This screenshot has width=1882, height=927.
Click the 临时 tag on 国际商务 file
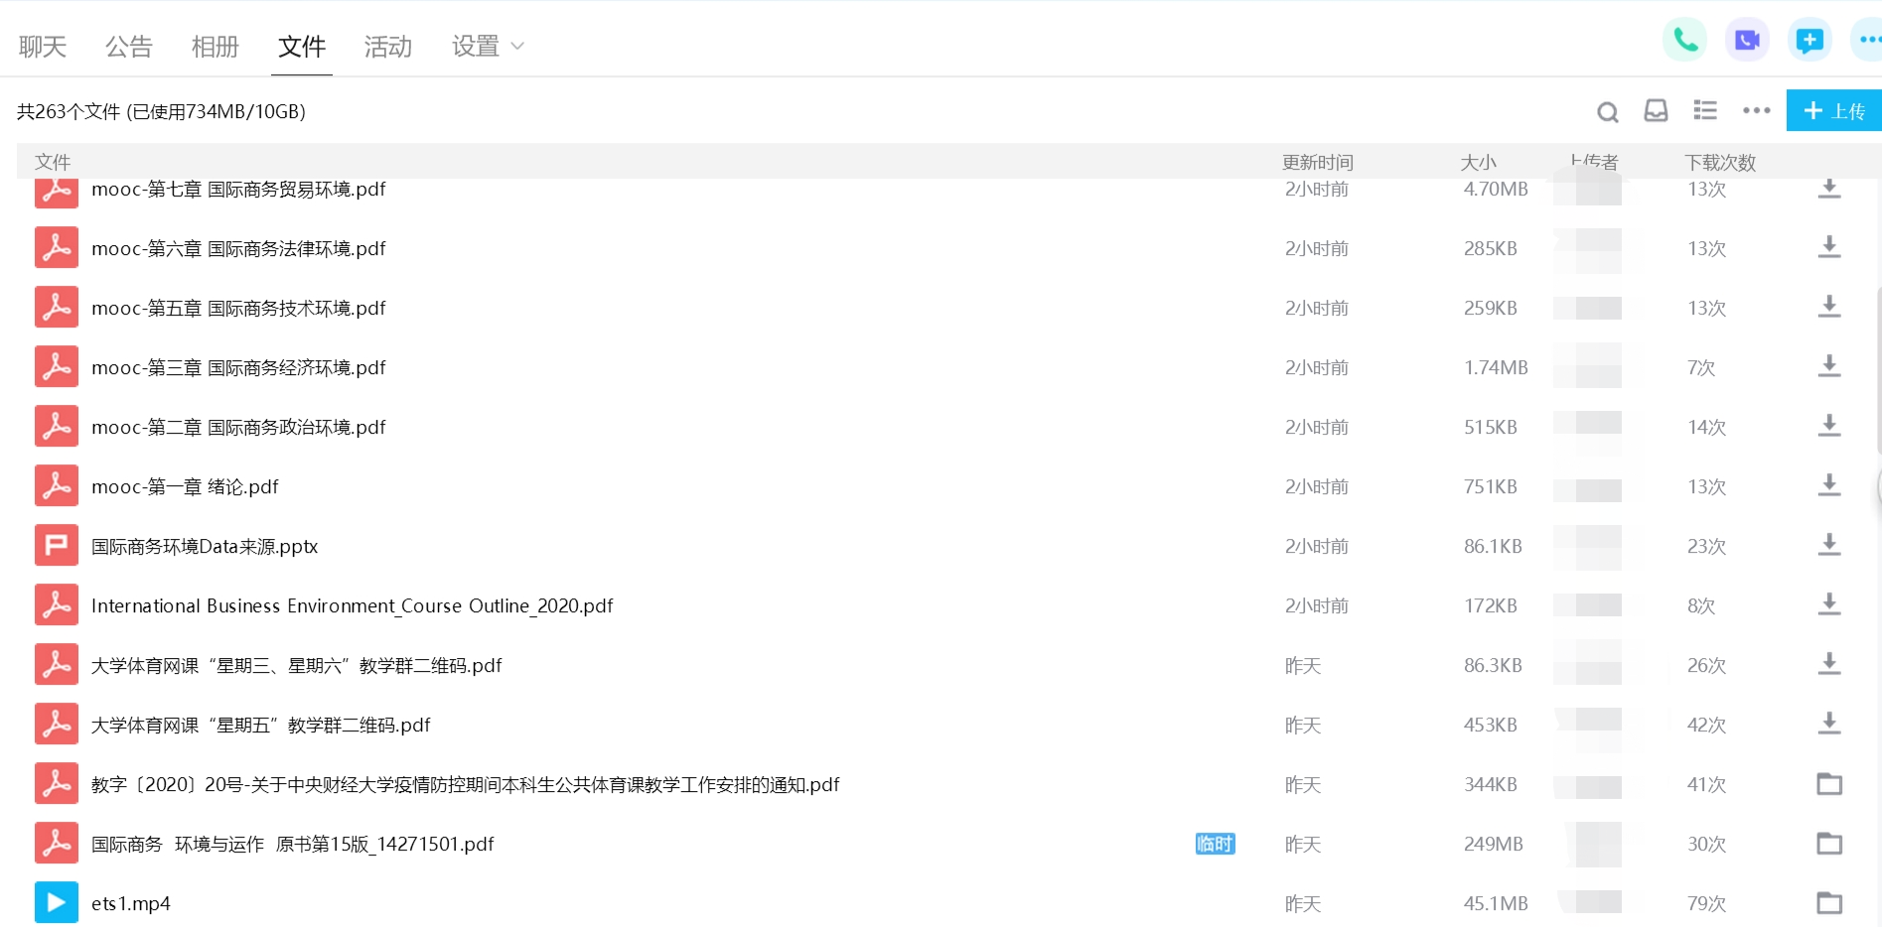1215,845
